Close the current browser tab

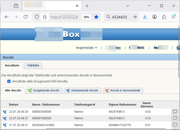(x=77, y=6)
